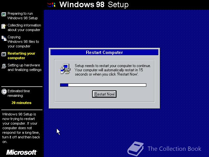Screen dimensions: 209x157
Task: Click the 'Estimated time remaining:' label
Action: 19,93
